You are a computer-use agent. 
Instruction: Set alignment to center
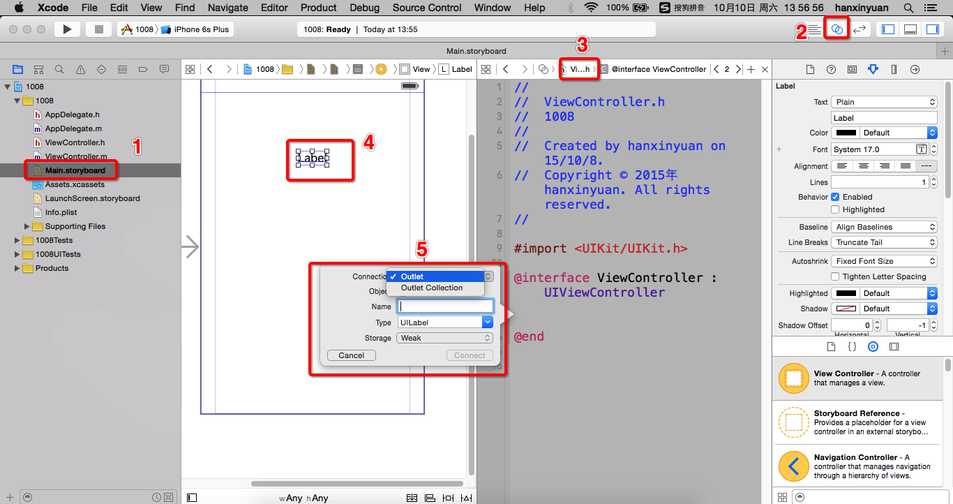tap(864, 166)
